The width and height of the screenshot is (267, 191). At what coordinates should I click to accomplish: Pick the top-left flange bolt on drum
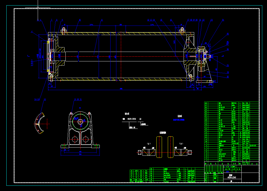point(64,31)
